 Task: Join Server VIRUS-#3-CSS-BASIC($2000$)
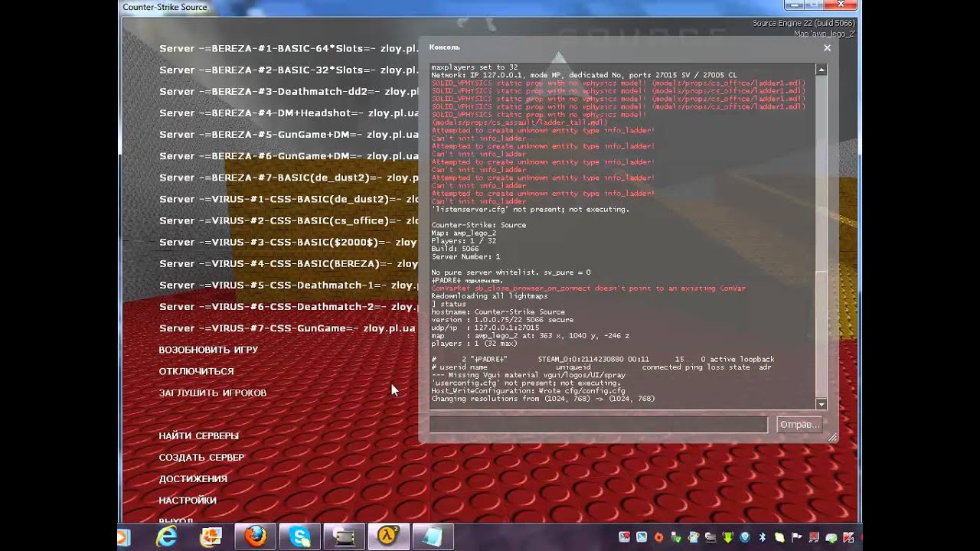click(289, 242)
